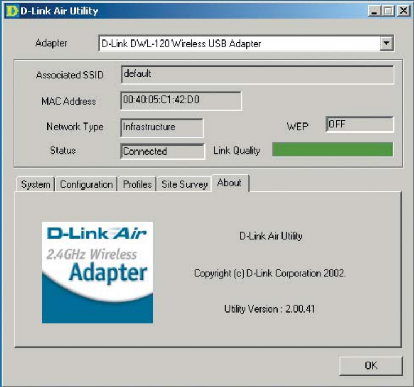The image size is (414, 387).
Task: Click the disabled maximize window button
Action: (388, 11)
